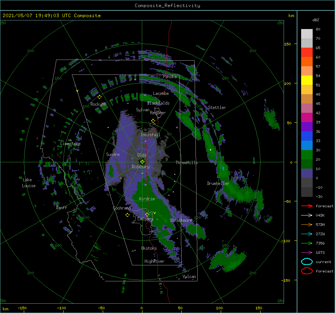The height and width of the screenshot is (313, 335).
Task: Click the cyan 27ZW arrow legend icon
Action: click(307, 234)
